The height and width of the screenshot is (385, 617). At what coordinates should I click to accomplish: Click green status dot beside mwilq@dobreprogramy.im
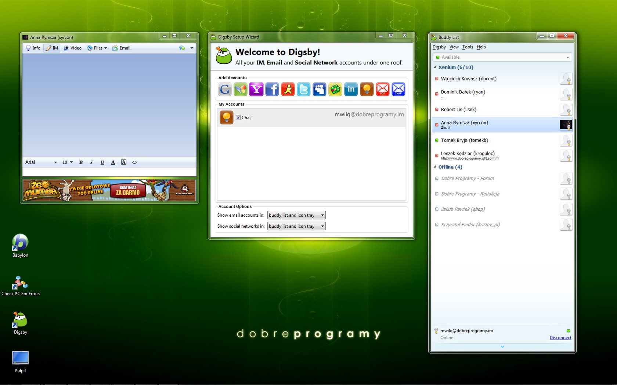pos(569,331)
